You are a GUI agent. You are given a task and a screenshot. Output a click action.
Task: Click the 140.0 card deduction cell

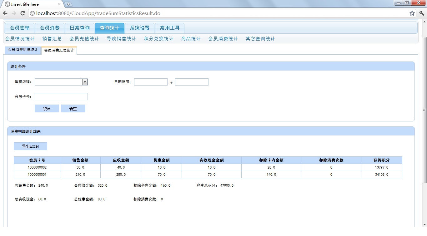click(271, 175)
